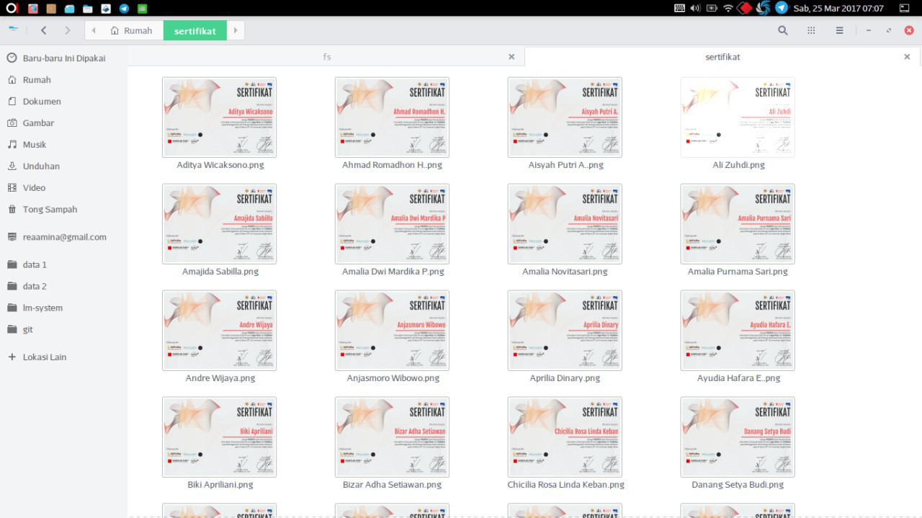Close the fs tab
Viewport: 922px width, 518px height.
511,57
